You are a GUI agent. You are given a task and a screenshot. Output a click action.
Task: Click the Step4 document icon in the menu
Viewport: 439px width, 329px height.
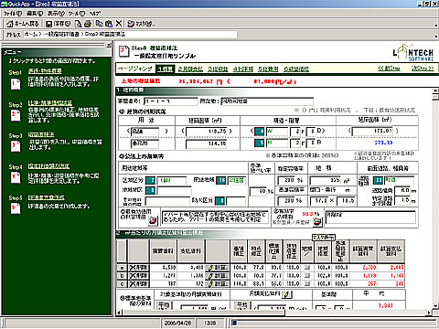pyautogui.click(x=16, y=177)
